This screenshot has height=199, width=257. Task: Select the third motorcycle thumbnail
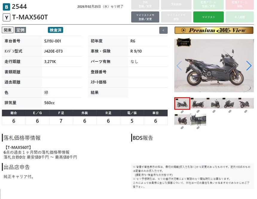point(214,103)
